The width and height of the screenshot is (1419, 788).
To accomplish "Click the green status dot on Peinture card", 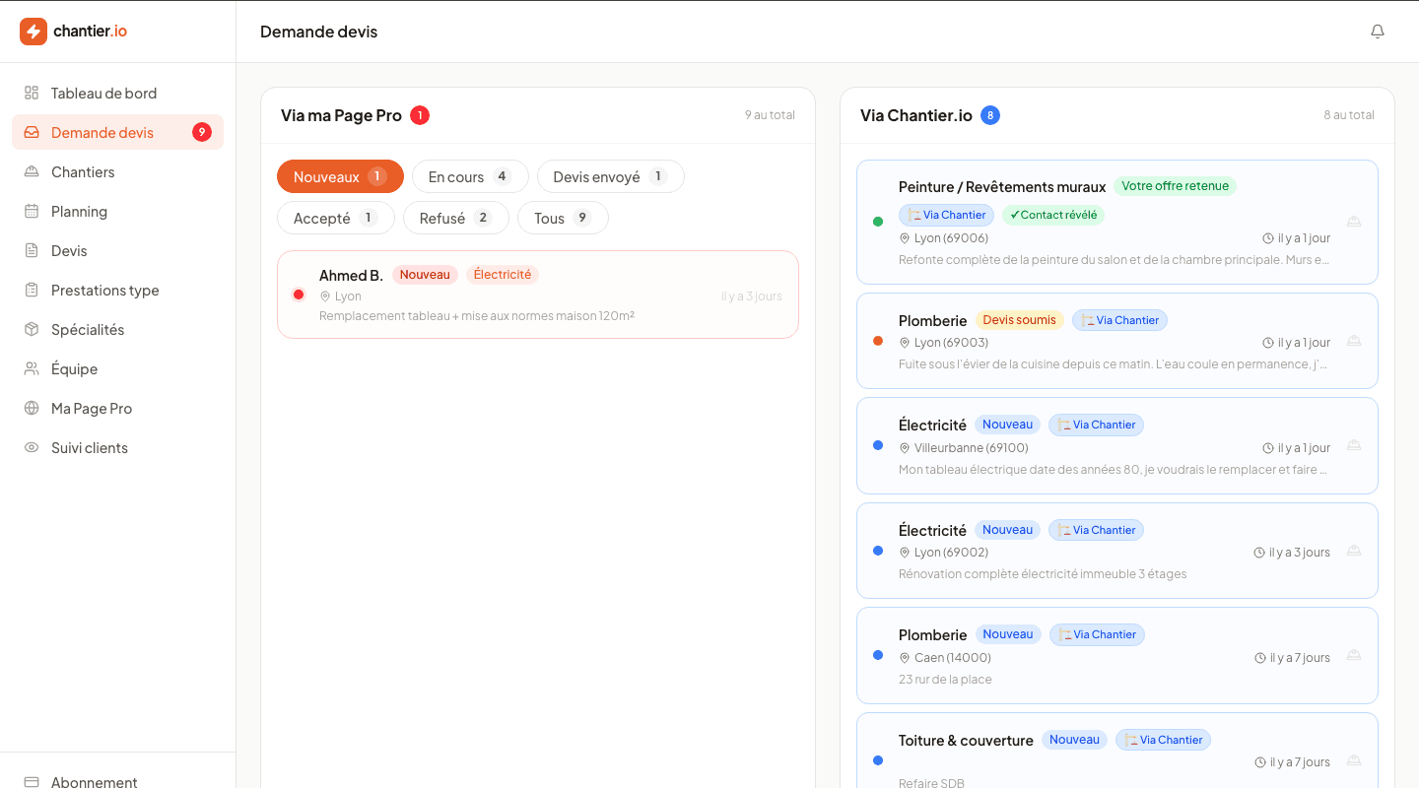I will pyautogui.click(x=878, y=222).
